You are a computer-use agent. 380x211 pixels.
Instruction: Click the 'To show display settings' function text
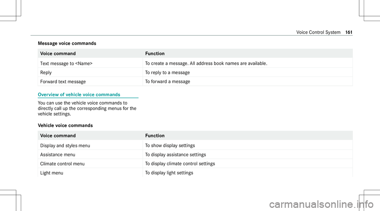coord(170,146)
